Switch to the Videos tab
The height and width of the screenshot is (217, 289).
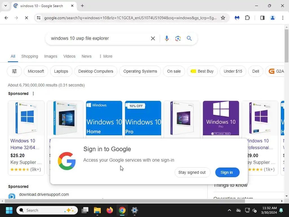(69, 56)
